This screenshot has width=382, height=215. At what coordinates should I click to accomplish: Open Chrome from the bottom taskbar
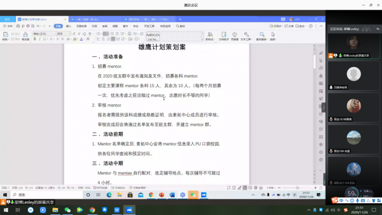(x=92, y=210)
